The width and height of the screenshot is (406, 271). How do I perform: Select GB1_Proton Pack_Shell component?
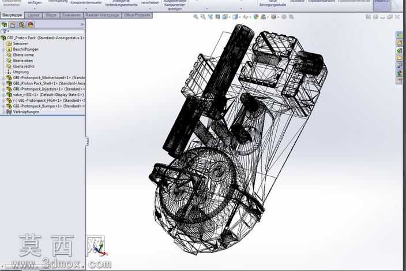(x=46, y=83)
